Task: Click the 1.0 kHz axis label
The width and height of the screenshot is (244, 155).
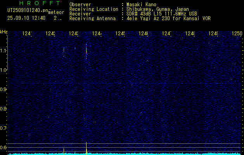Action: (x=3, y=70)
